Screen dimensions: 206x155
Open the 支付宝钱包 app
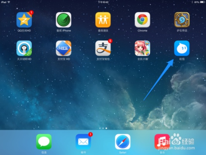(x=103, y=48)
